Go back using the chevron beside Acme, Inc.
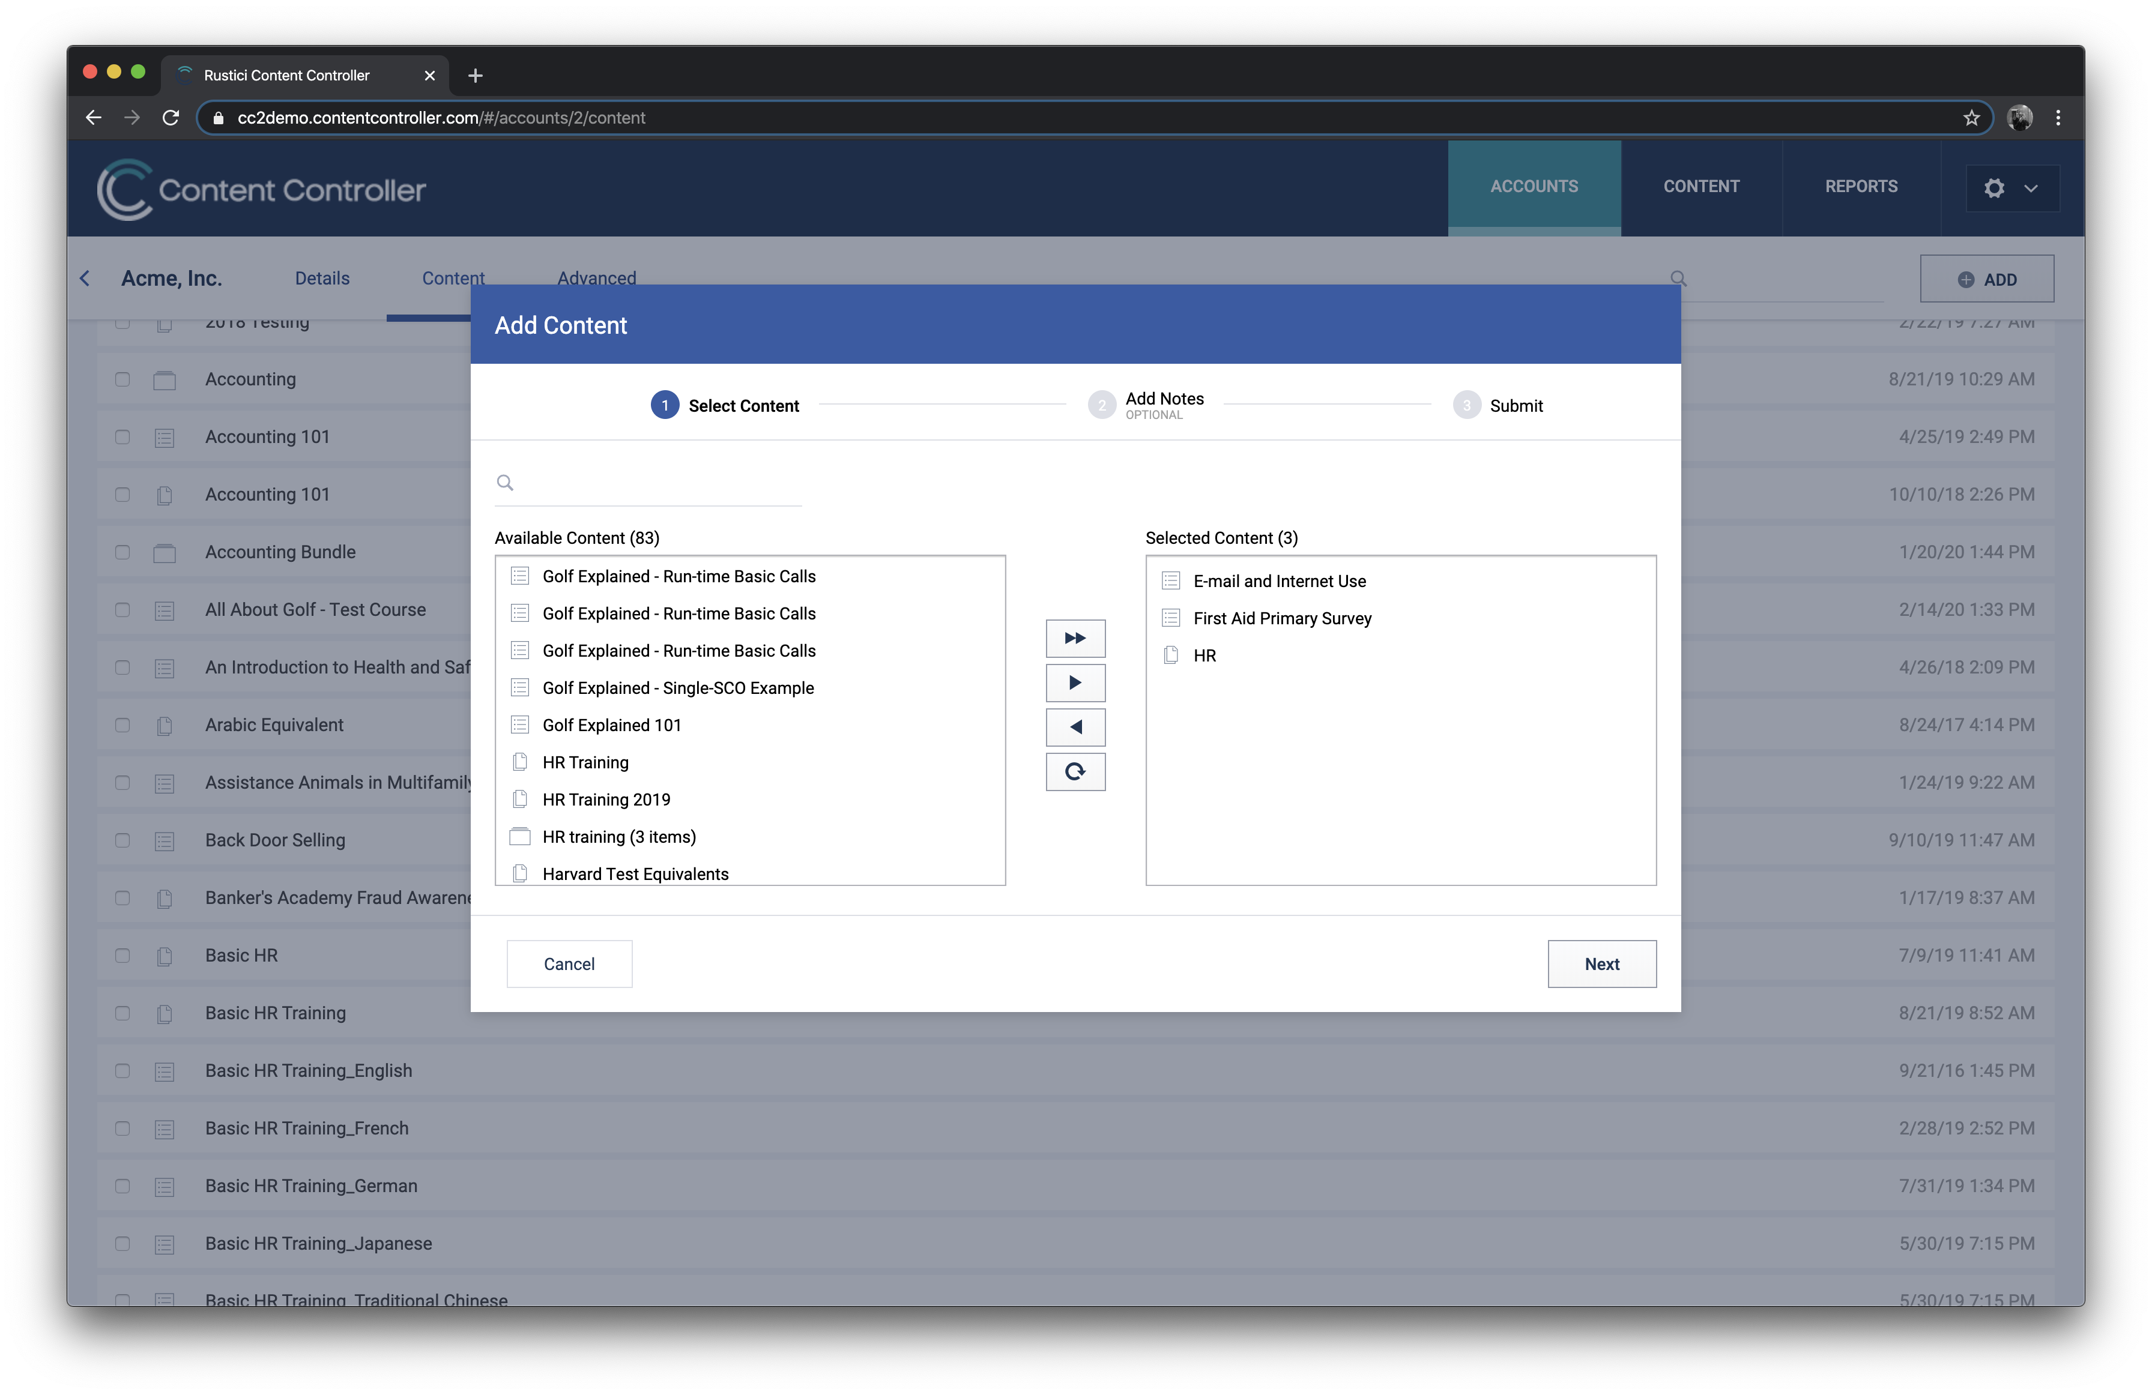 click(85, 279)
